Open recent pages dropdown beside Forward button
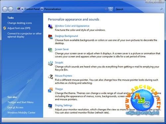 tap(15, 9)
